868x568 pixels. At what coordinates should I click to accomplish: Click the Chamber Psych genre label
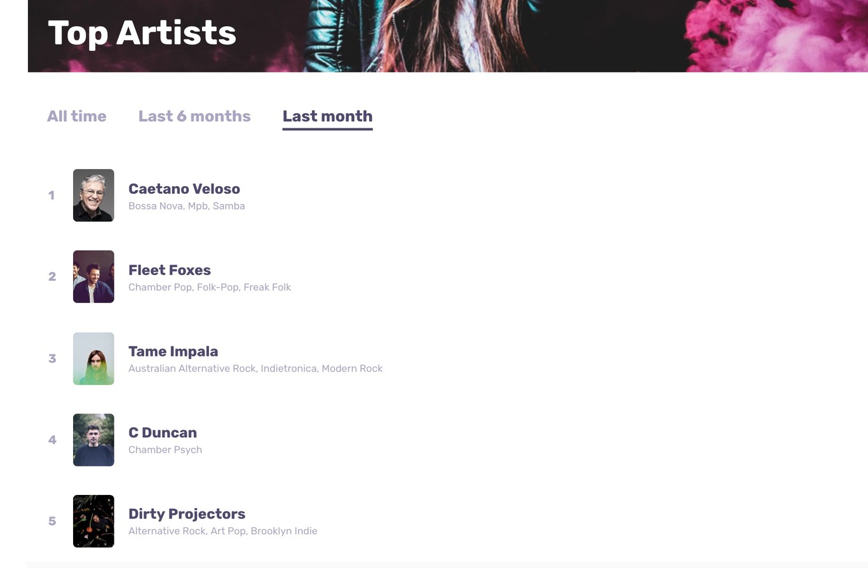(165, 449)
